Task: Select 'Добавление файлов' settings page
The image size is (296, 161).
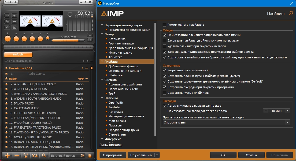Action: coord(123,66)
